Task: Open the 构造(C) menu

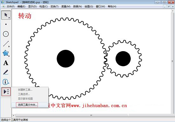Action: (44, 7)
